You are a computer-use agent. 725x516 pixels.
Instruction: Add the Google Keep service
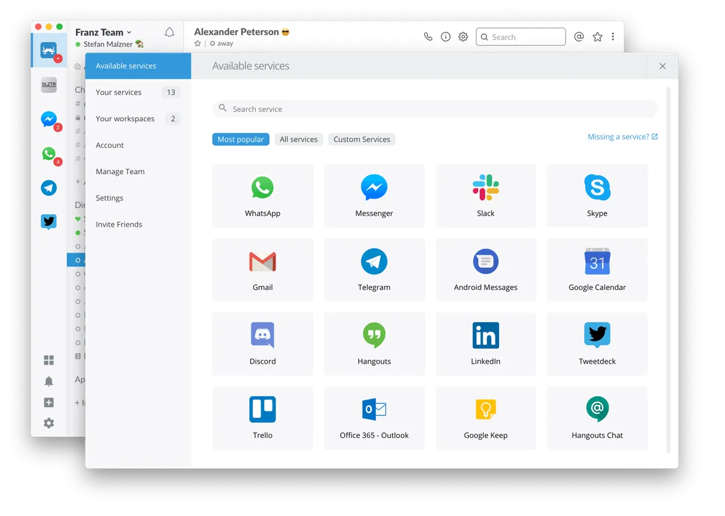[x=486, y=418]
